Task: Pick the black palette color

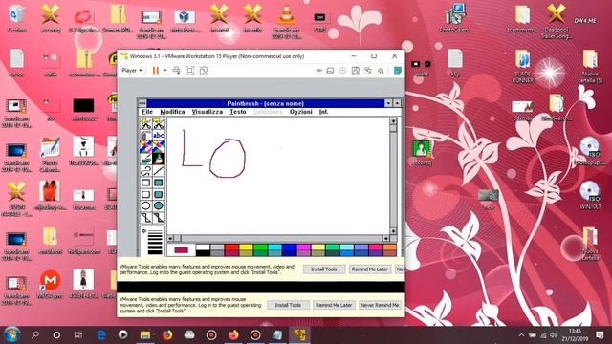Action: pos(203,253)
